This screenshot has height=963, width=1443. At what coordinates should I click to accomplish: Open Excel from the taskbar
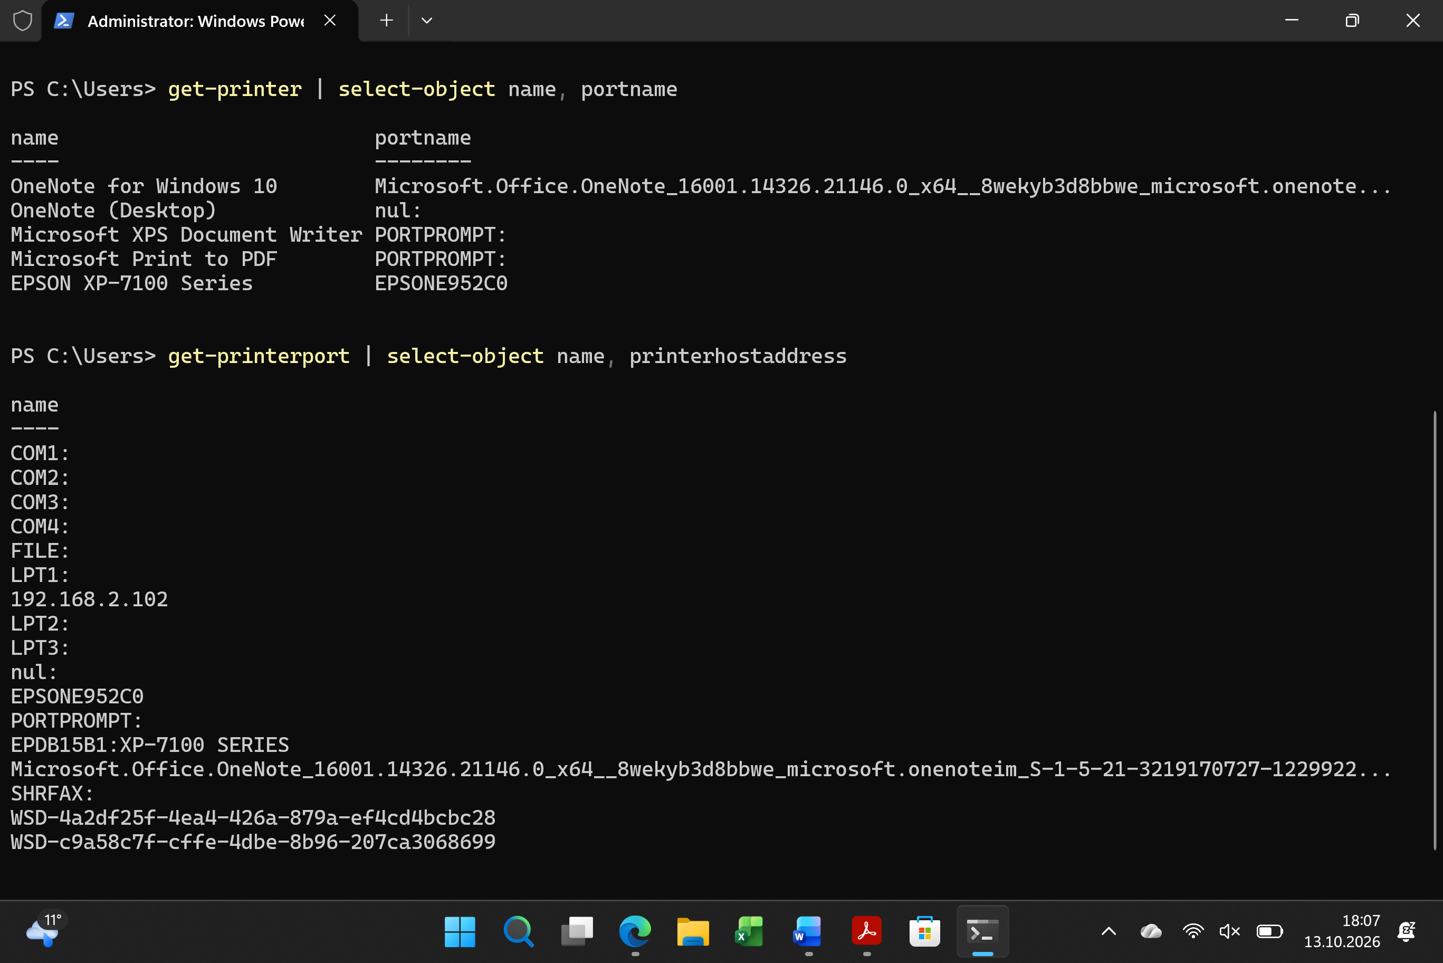750,932
